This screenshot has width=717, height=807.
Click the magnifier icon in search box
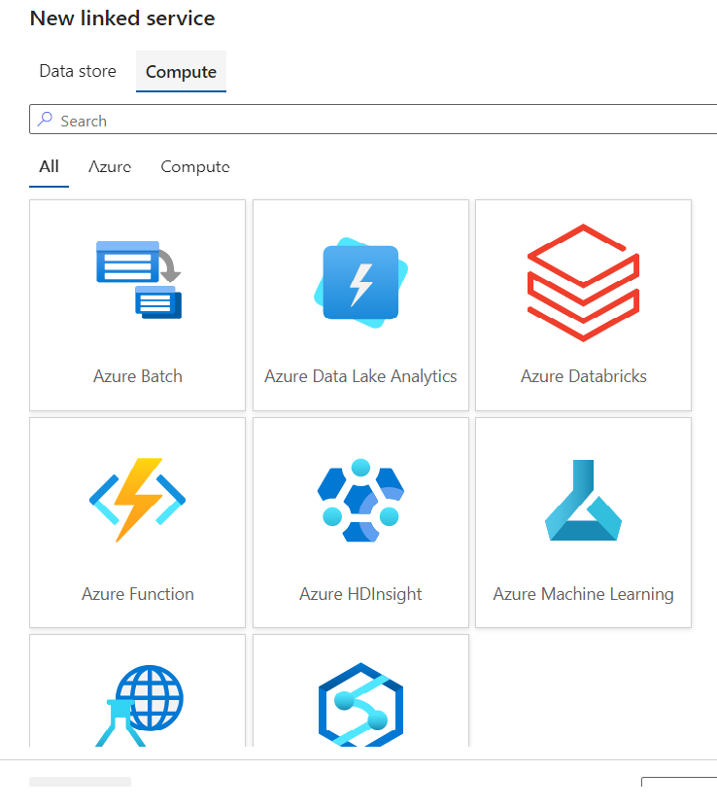(x=46, y=120)
